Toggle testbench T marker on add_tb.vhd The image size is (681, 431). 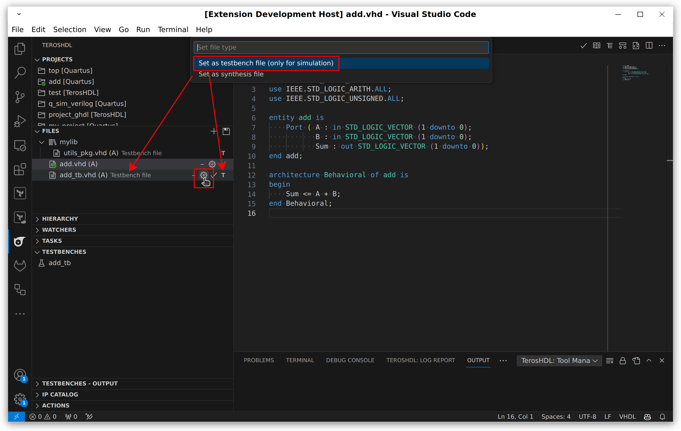[x=223, y=175]
